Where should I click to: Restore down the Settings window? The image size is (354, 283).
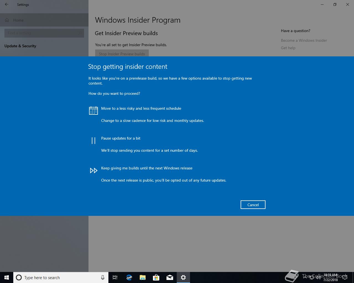[335, 4]
